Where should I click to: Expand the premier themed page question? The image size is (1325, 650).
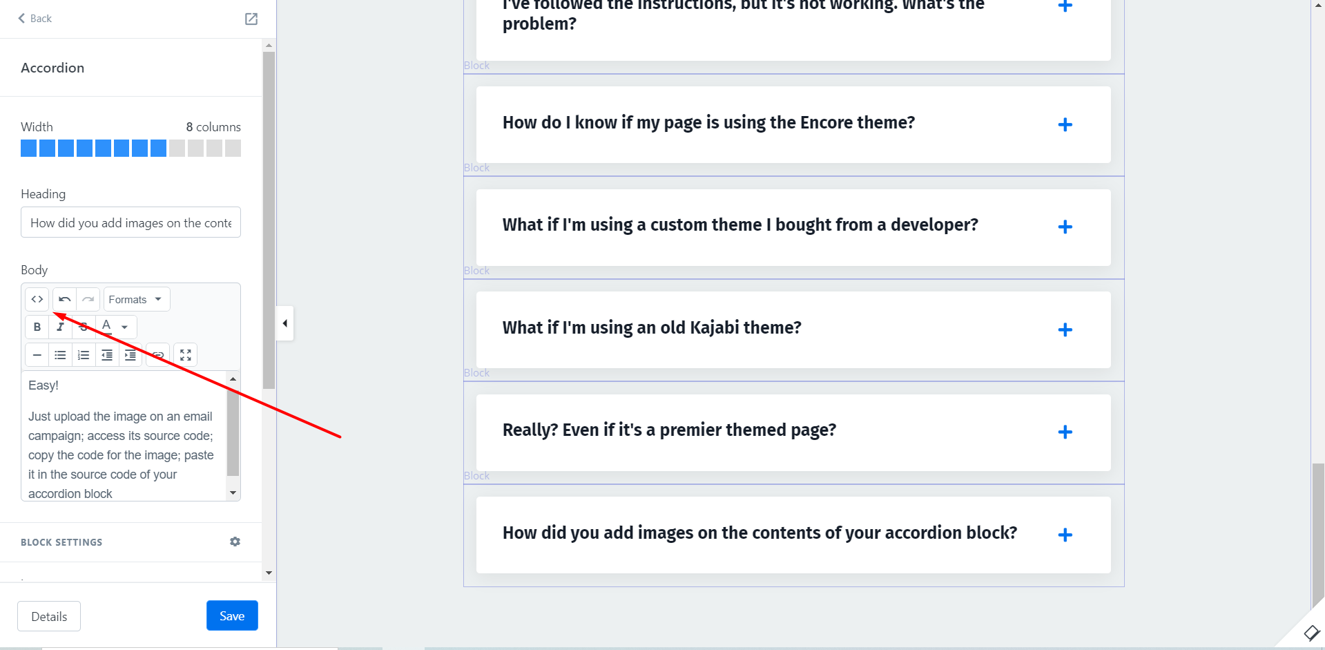coord(1065,432)
